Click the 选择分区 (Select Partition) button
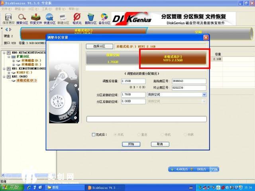Image resolution: width=255 pixels, height=191 pixels. (99, 47)
